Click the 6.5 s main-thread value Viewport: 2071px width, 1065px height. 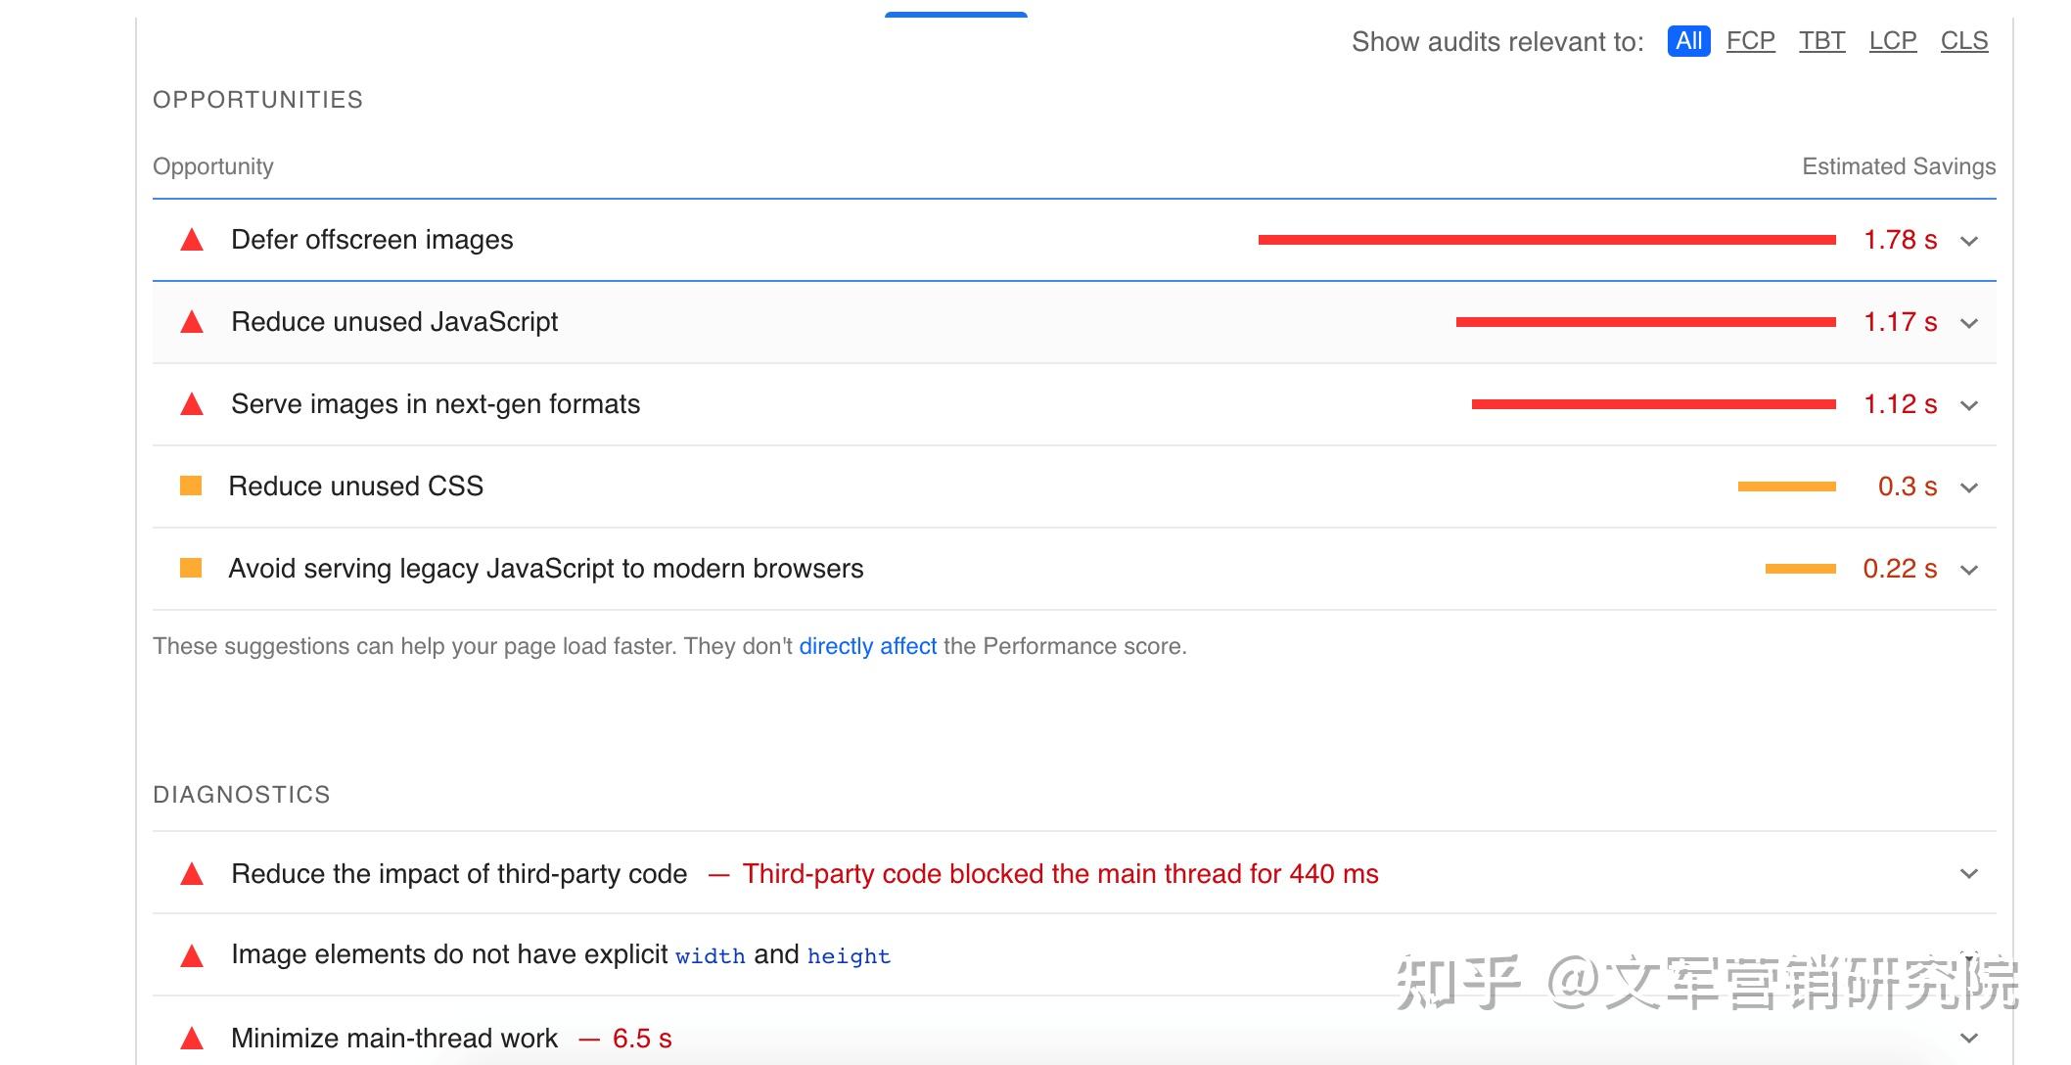coord(642,1039)
